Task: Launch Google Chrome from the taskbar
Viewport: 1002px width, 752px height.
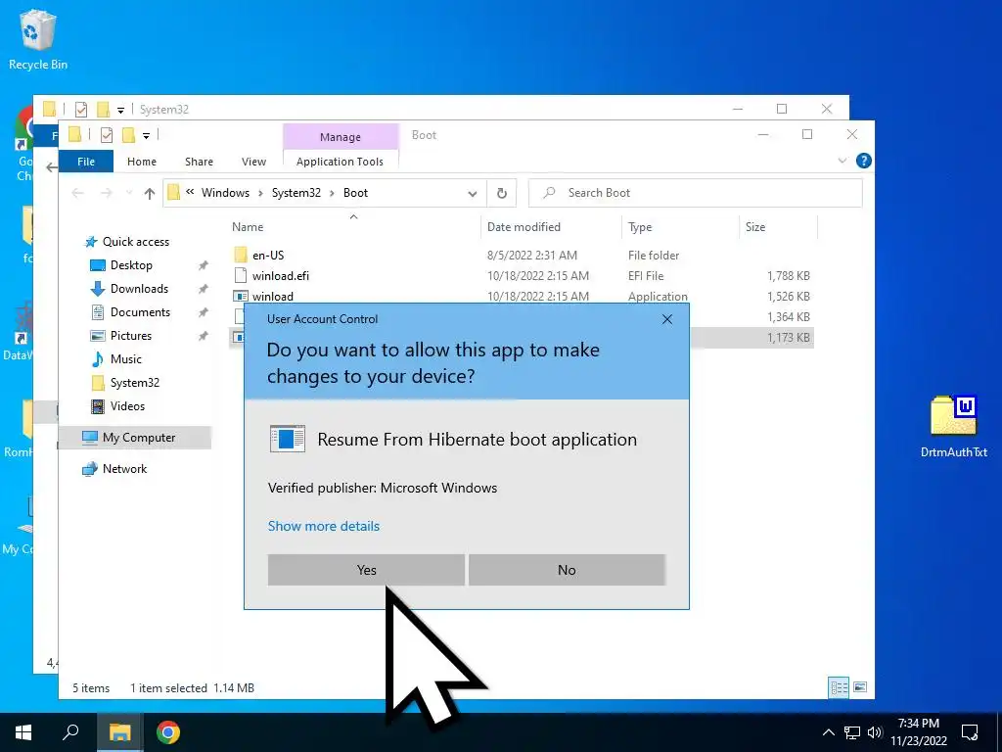Action: pyautogui.click(x=168, y=732)
